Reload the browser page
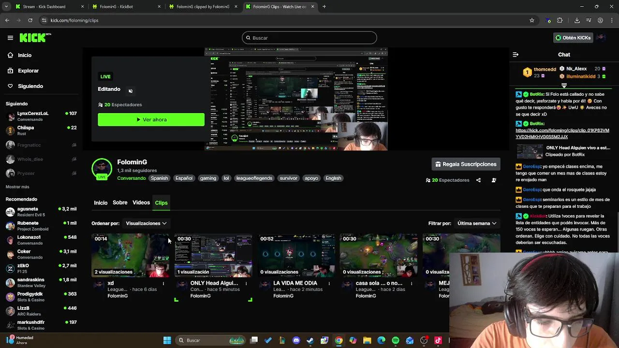The width and height of the screenshot is (619, 348). click(30, 20)
